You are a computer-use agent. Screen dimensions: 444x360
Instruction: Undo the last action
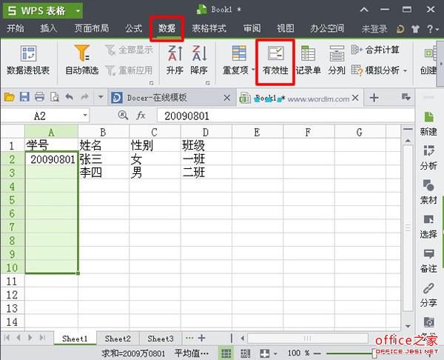[x=70, y=97]
